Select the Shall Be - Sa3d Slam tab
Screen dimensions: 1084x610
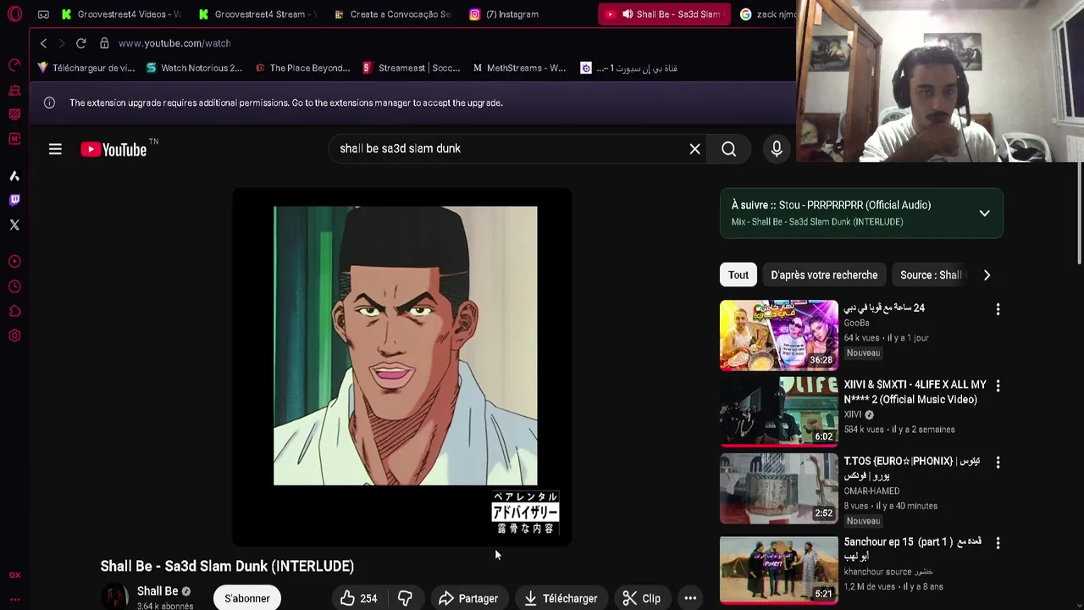coord(665,14)
